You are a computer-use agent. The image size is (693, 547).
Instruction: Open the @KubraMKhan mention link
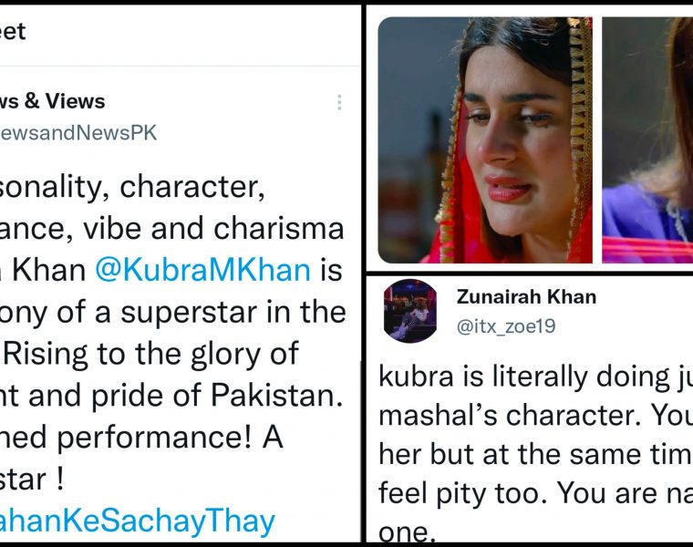pos(220,271)
